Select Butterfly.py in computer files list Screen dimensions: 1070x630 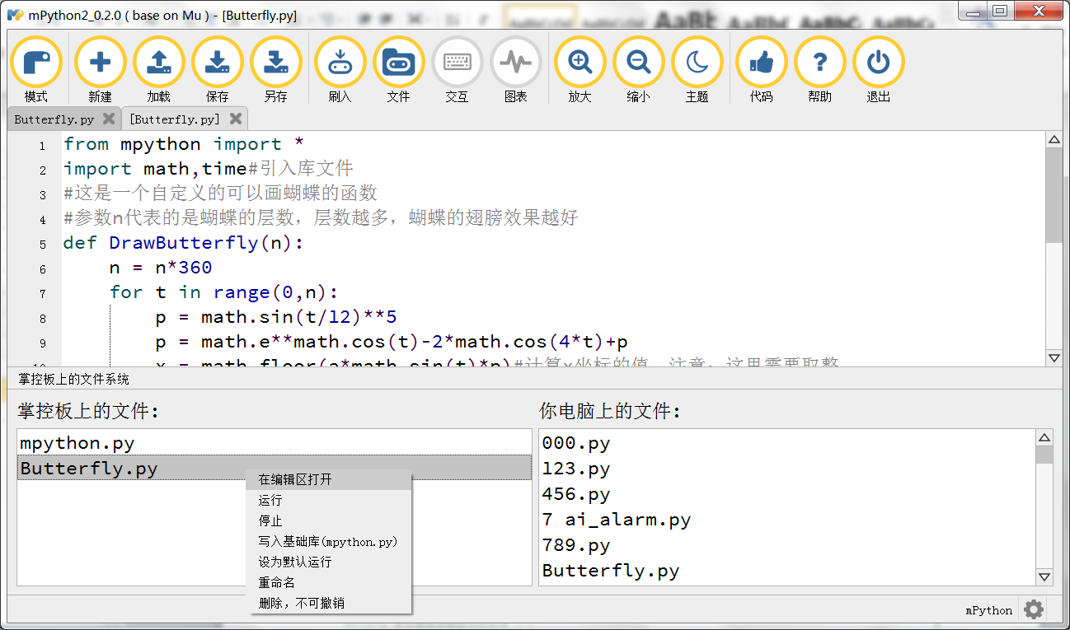click(787, 571)
